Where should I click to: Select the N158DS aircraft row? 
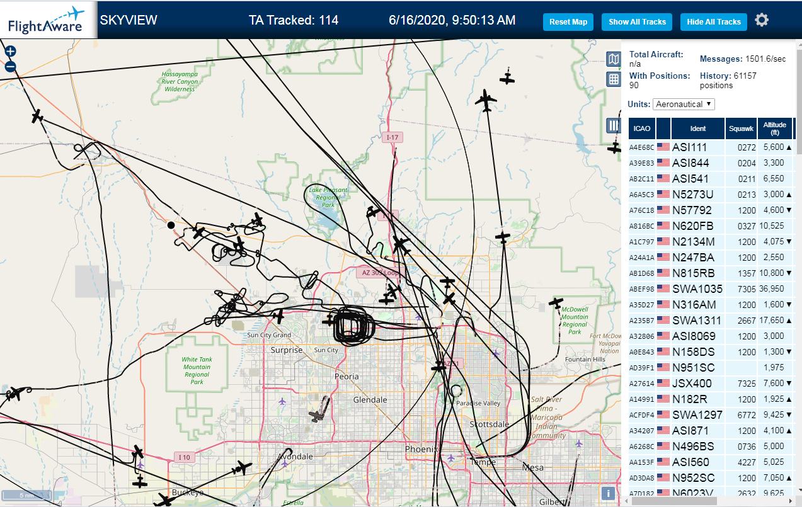point(712,352)
